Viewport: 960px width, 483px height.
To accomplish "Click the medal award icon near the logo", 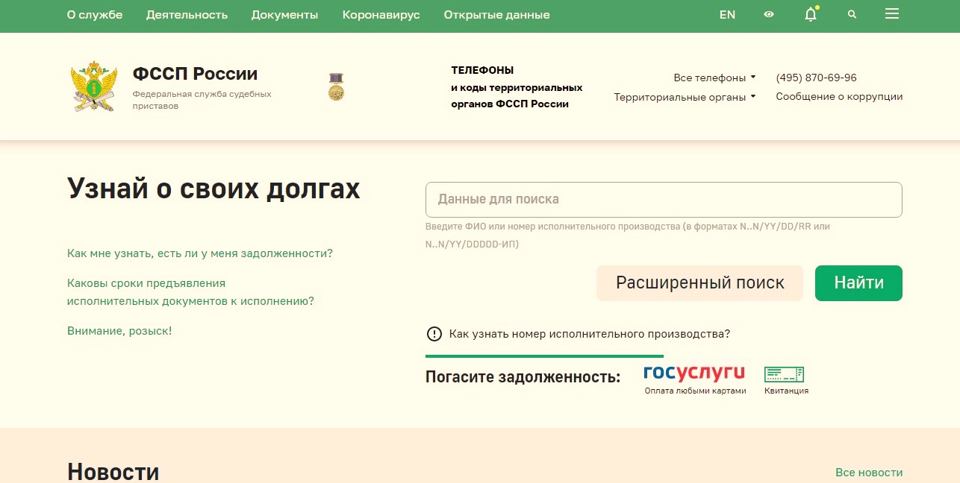I will pos(335,85).
